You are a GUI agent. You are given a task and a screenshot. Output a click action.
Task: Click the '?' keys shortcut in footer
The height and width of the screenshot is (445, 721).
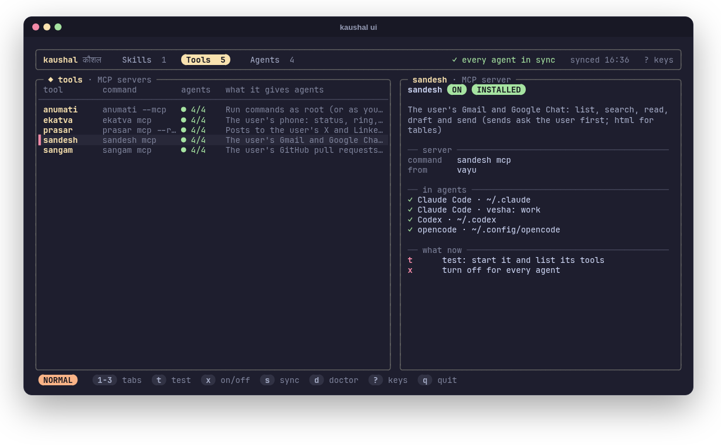pyautogui.click(x=388, y=380)
